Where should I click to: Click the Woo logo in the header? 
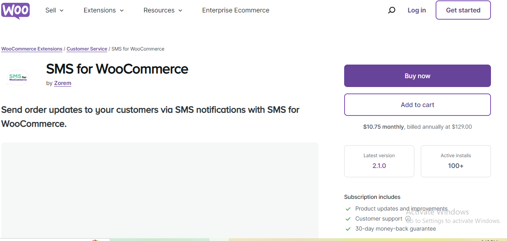(15, 10)
